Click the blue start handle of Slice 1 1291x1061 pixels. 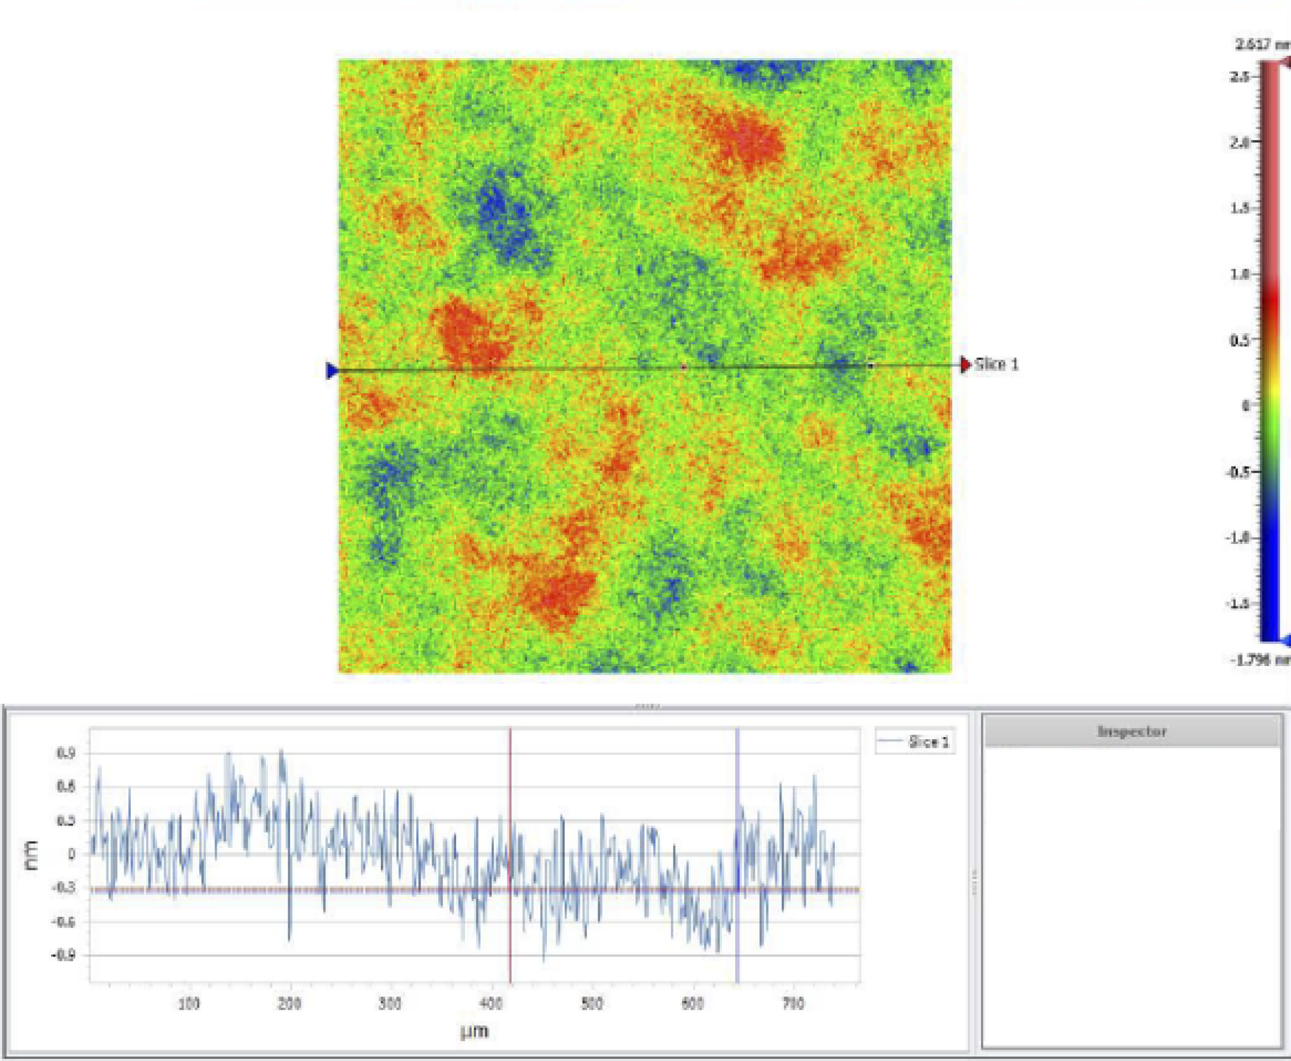[x=331, y=370]
